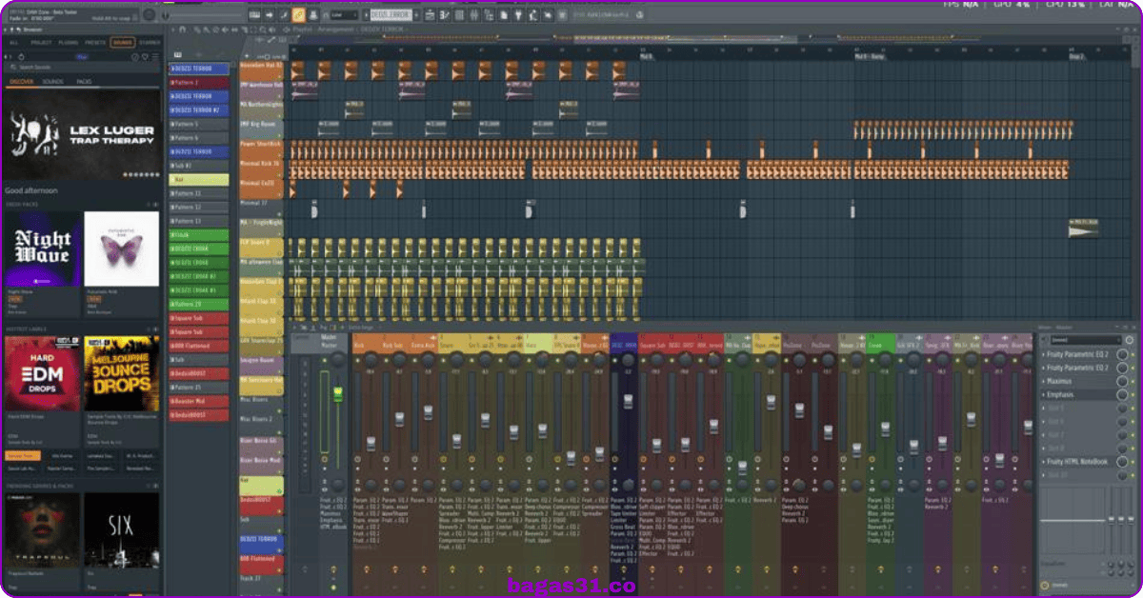Select the Master mixer track label
1143x598 pixels.
(331, 341)
